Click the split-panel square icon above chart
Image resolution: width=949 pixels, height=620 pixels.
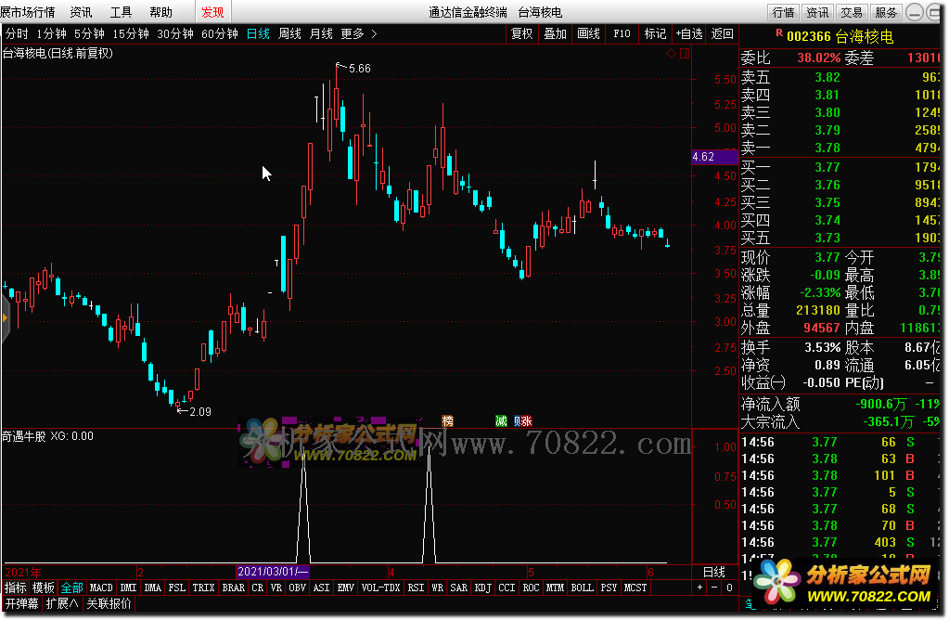coord(685,53)
